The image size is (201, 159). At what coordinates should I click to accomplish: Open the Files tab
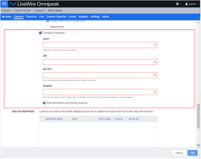pos(42,17)
